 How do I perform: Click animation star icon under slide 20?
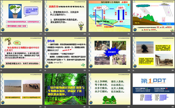tap(133, 70)
